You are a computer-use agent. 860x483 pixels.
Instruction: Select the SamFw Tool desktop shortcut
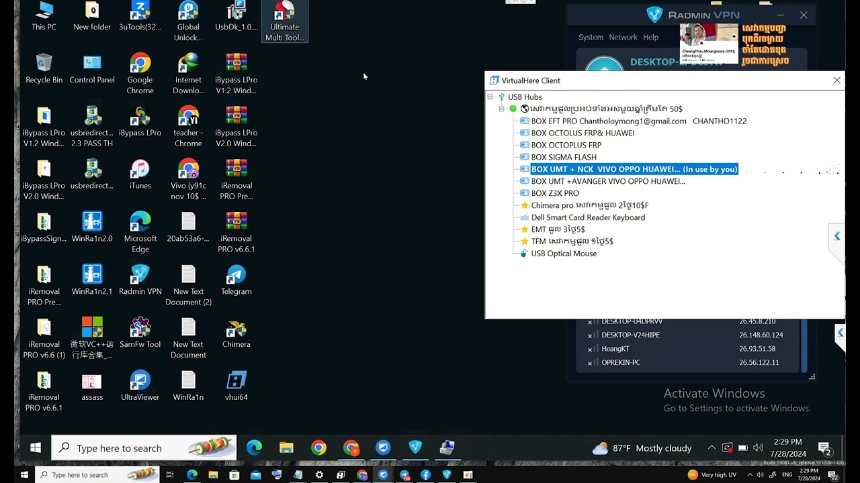pyautogui.click(x=140, y=333)
